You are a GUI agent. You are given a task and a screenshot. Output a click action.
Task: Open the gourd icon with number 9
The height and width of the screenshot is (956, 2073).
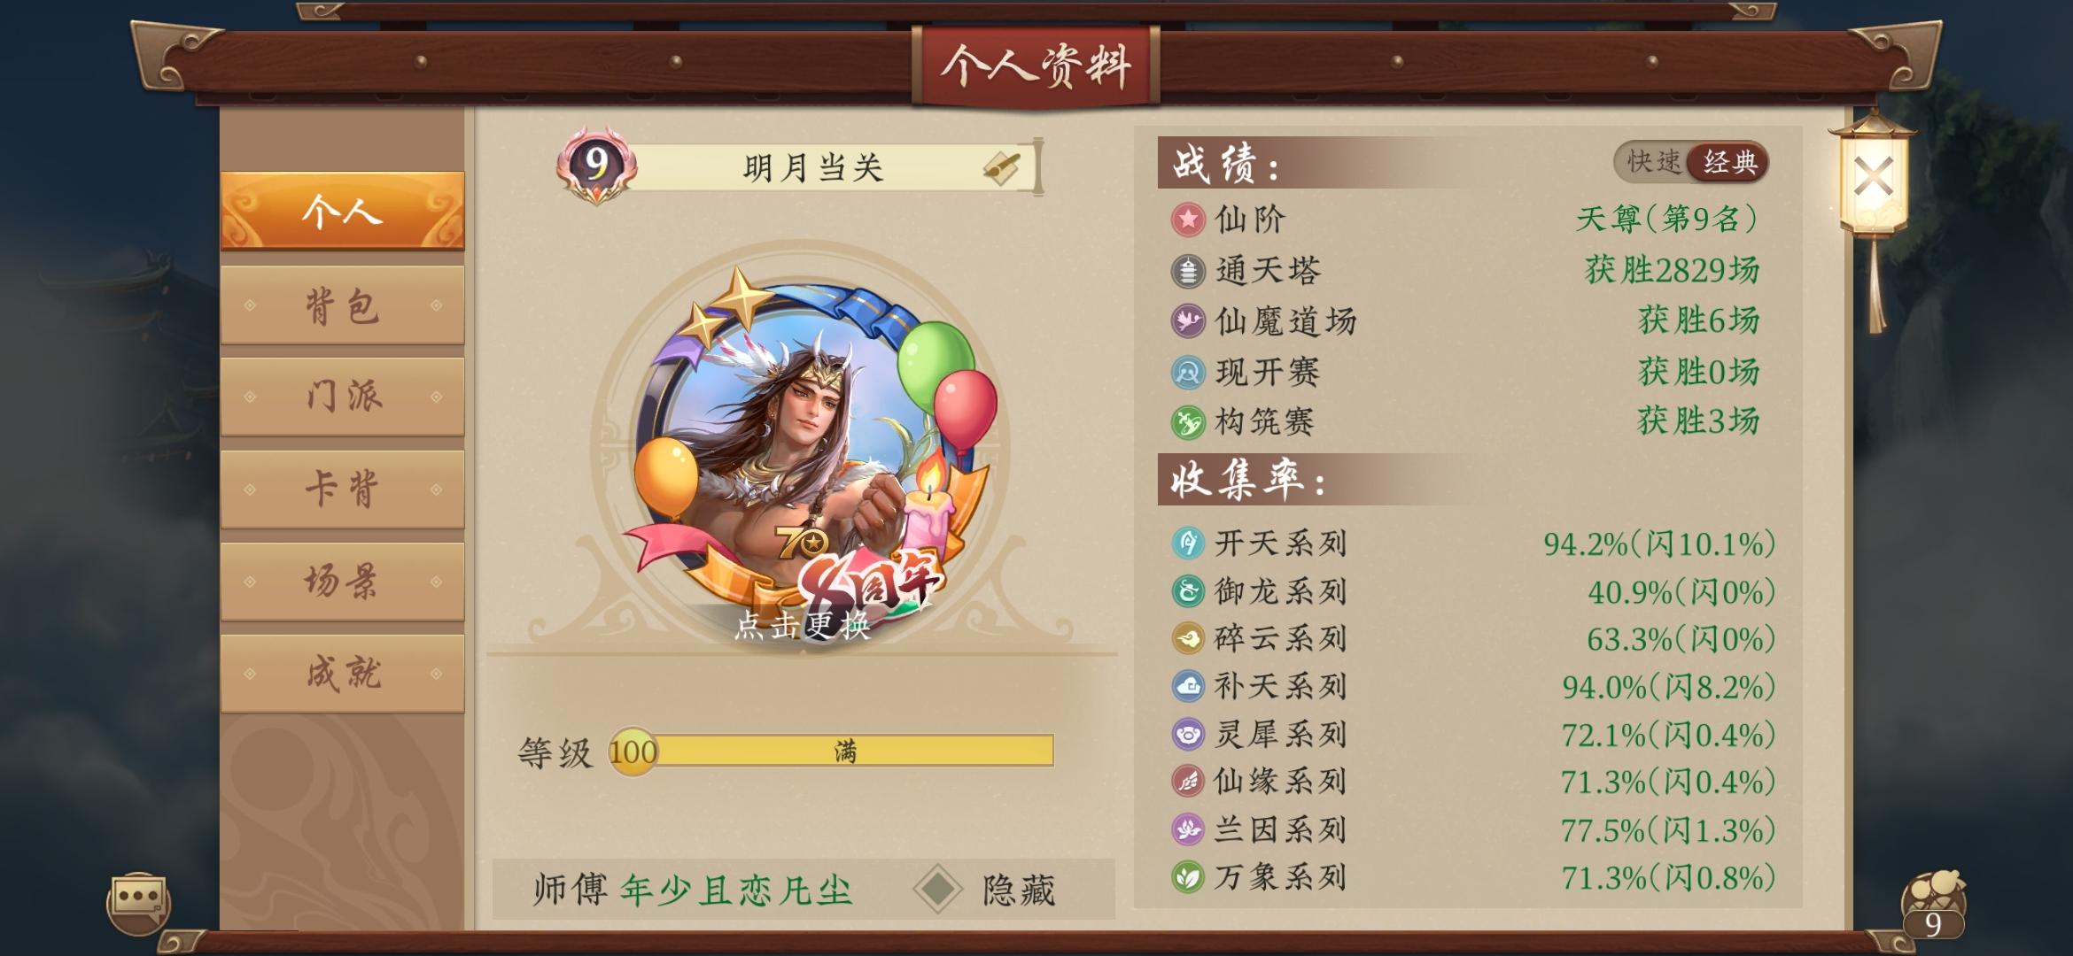1934,905
